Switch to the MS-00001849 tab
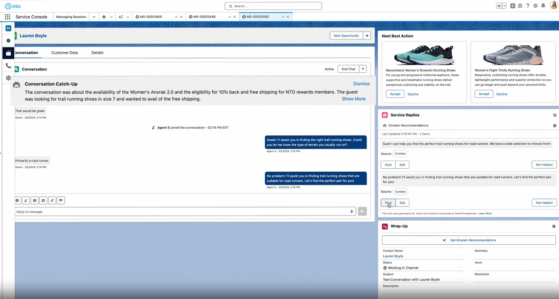The height and width of the screenshot is (299, 559). pos(152,17)
